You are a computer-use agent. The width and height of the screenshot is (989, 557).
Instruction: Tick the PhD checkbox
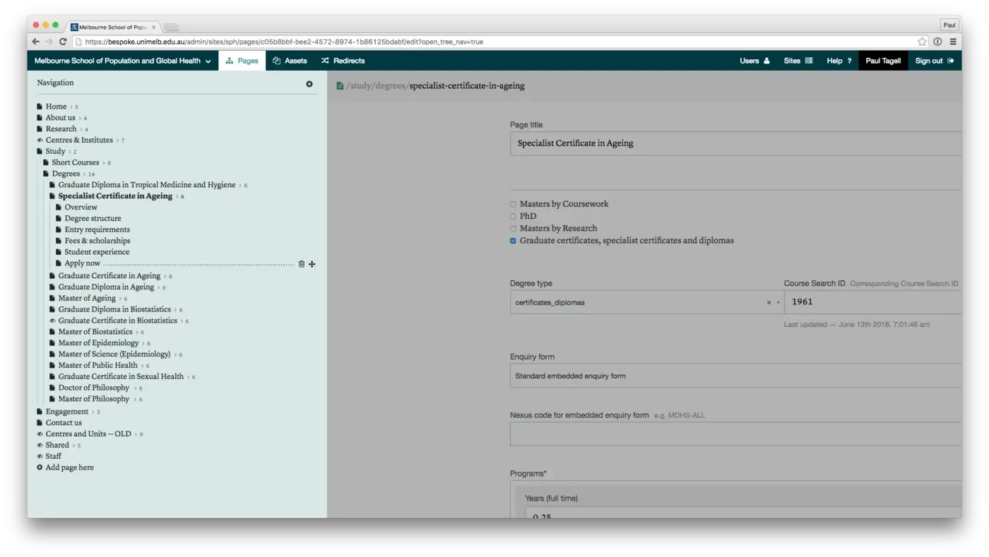point(513,217)
